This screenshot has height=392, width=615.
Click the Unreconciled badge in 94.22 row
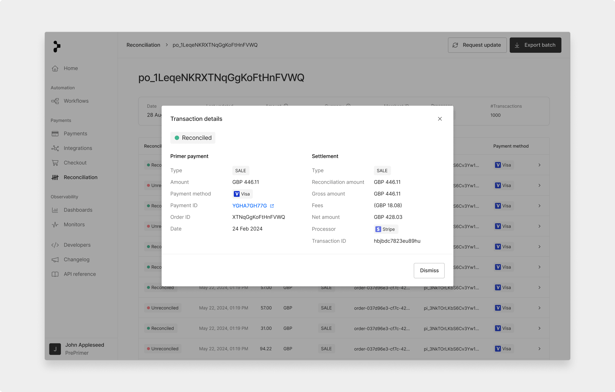pos(163,349)
